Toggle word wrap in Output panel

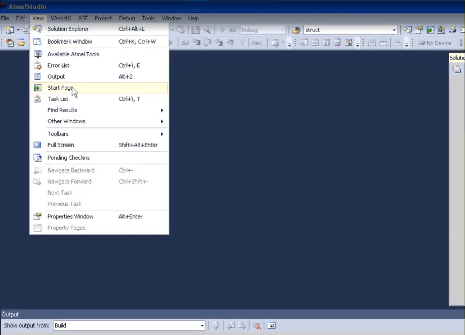coord(271,326)
